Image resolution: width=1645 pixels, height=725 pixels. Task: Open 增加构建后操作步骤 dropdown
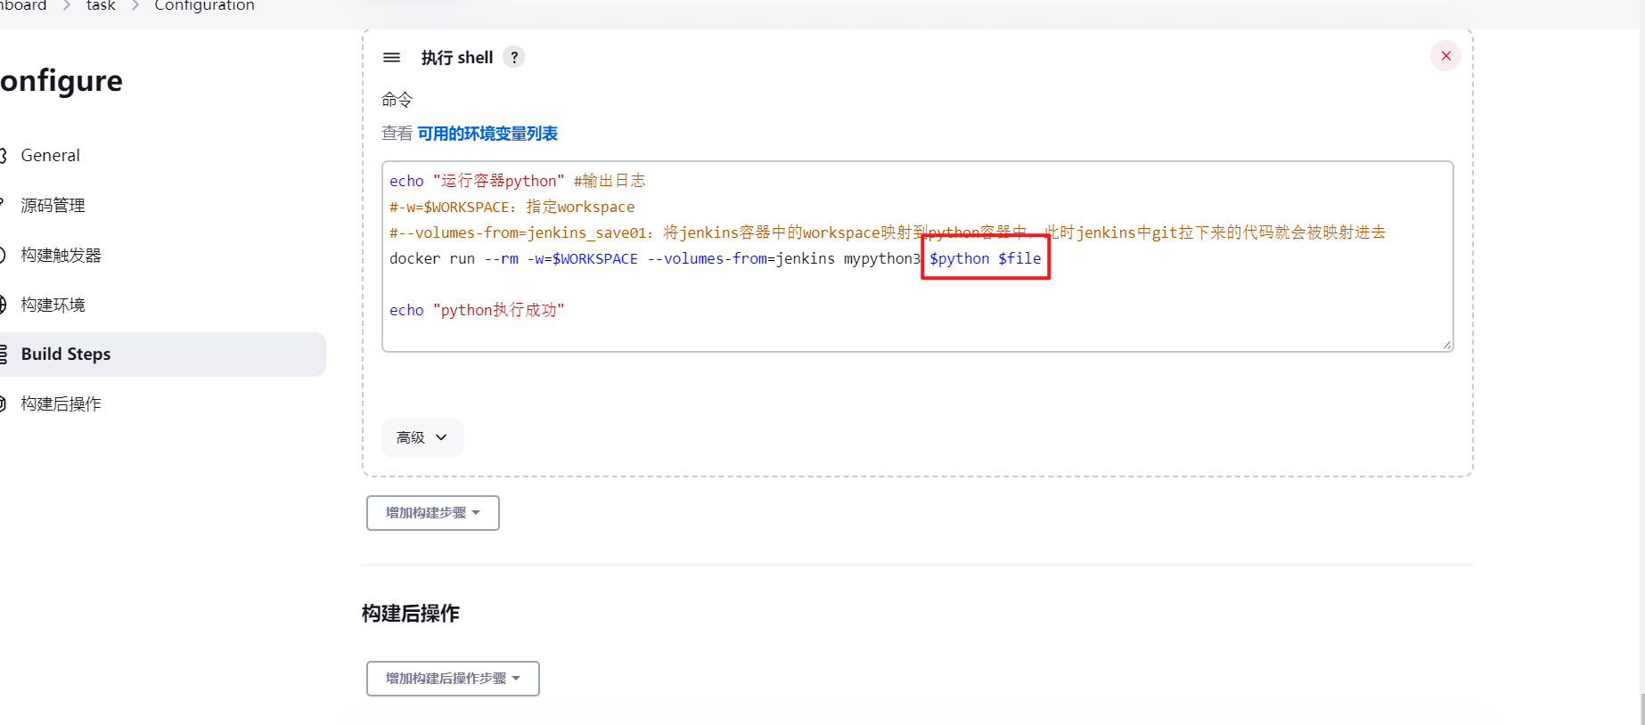click(x=453, y=679)
